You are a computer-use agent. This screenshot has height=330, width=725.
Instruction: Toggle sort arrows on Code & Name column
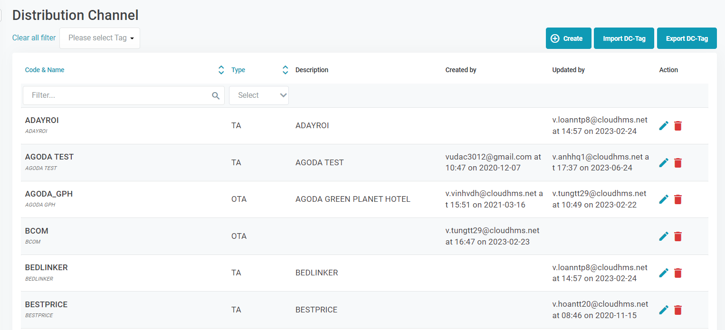(221, 70)
